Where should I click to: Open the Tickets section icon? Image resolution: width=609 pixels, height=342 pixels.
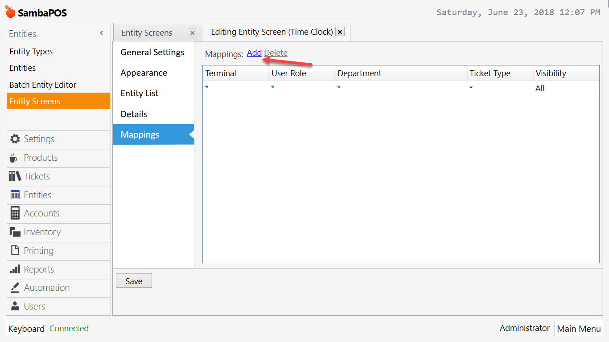click(13, 176)
